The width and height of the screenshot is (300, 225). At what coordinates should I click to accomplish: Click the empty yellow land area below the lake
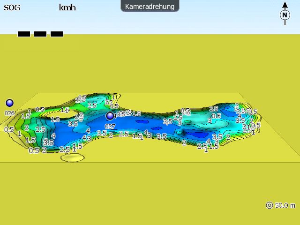click(150, 192)
